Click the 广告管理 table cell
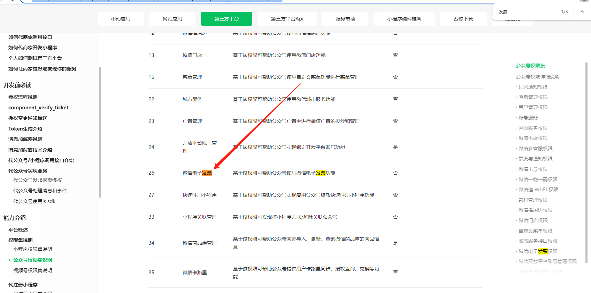 (192, 121)
